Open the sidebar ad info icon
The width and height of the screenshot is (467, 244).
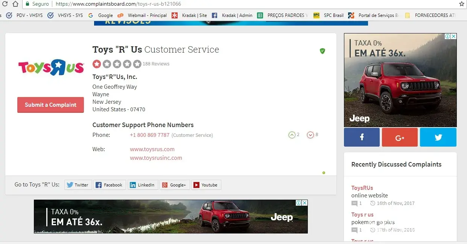pos(448,36)
